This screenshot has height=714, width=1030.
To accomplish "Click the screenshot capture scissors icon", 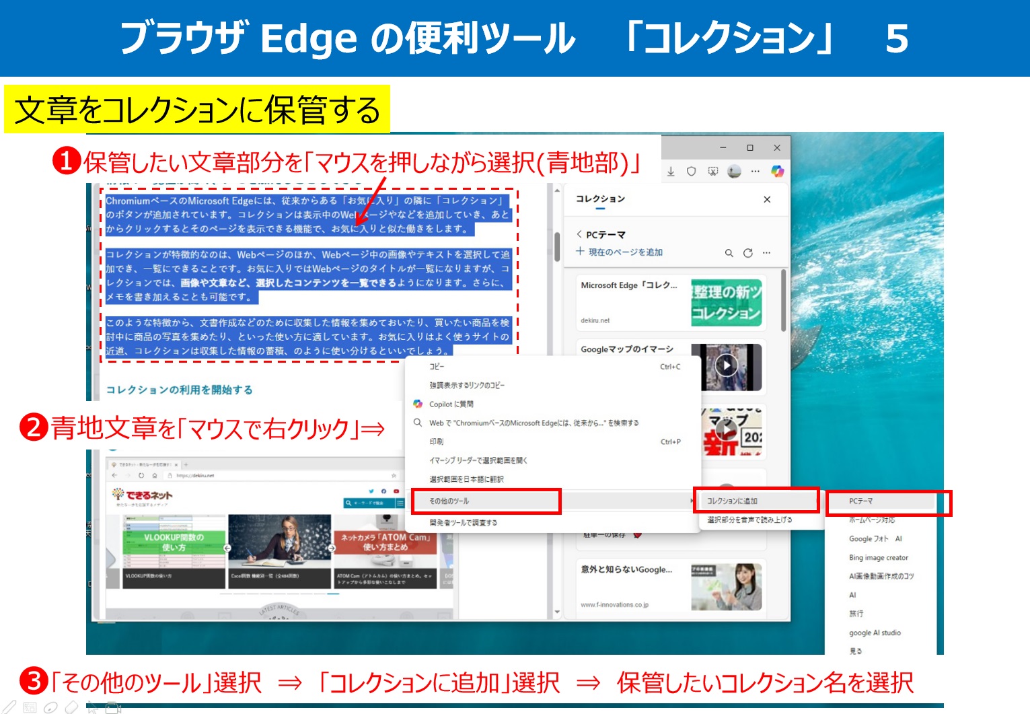I will [712, 172].
